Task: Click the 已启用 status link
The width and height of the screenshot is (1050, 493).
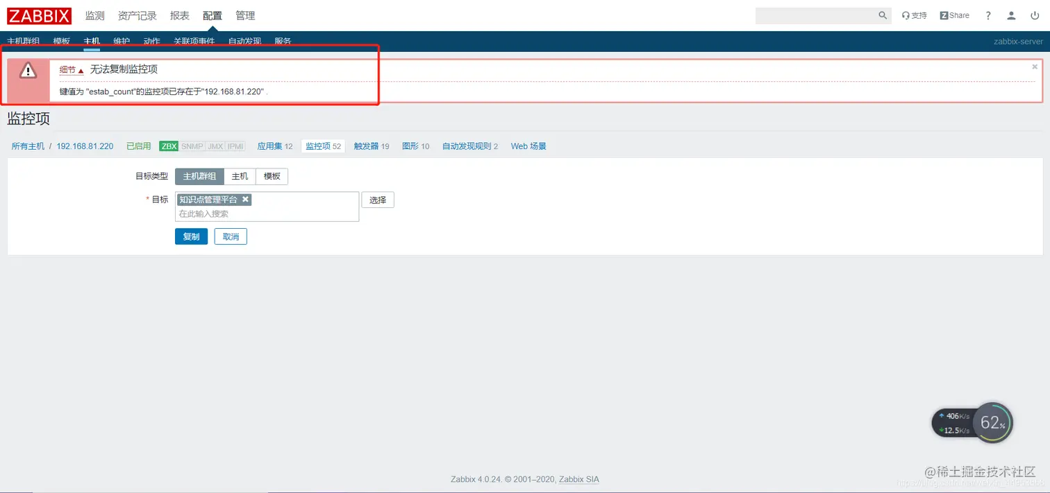Action: pyautogui.click(x=139, y=146)
